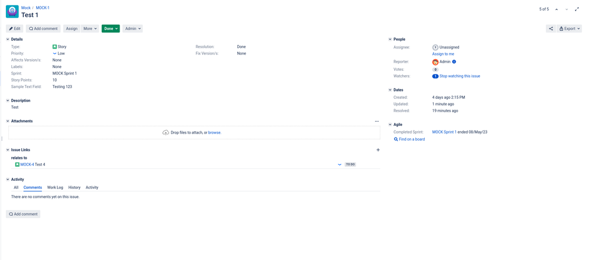Click the TO DO status lozenge
This screenshot has height=260, width=591.
pos(350,164)
